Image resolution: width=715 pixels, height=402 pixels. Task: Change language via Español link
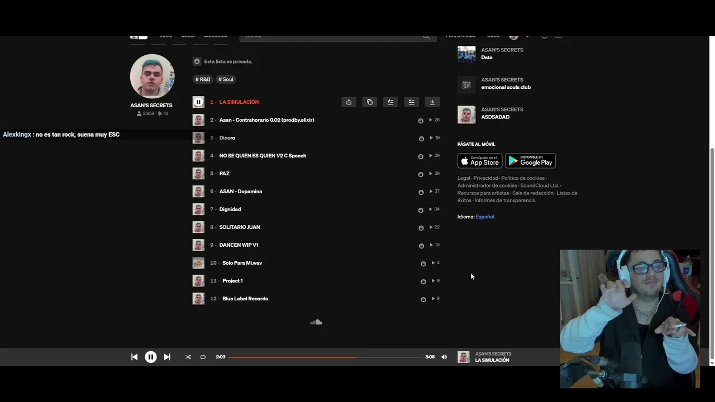click(485, 217)
